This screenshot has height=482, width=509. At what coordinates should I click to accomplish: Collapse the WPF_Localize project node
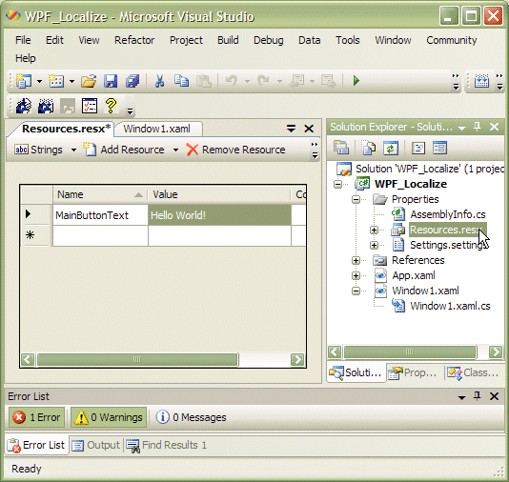tap(338, 184)
